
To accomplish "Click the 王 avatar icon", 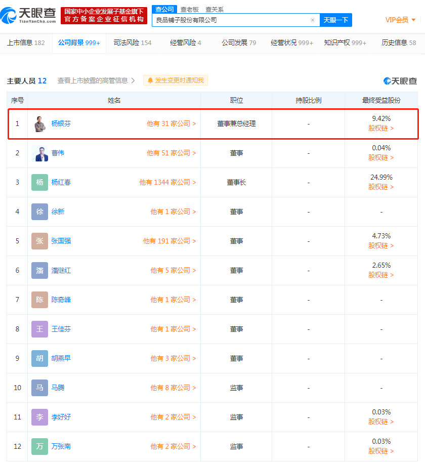I will (40, 329).
